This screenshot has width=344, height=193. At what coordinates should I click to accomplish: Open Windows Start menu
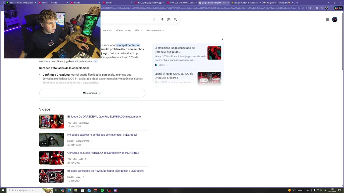3,190
